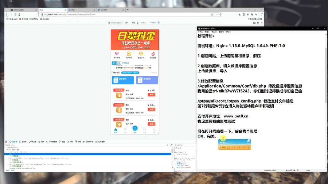Tap the profile icon at the bottom navigation's right end
The image size is (328, 184).
(x=154, y=131)
